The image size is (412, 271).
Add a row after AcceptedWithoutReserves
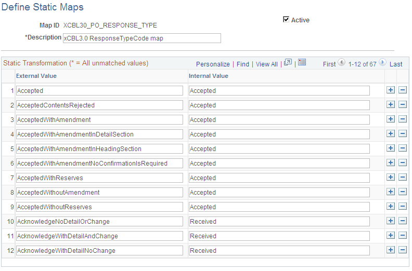click(x=391, y=207)
